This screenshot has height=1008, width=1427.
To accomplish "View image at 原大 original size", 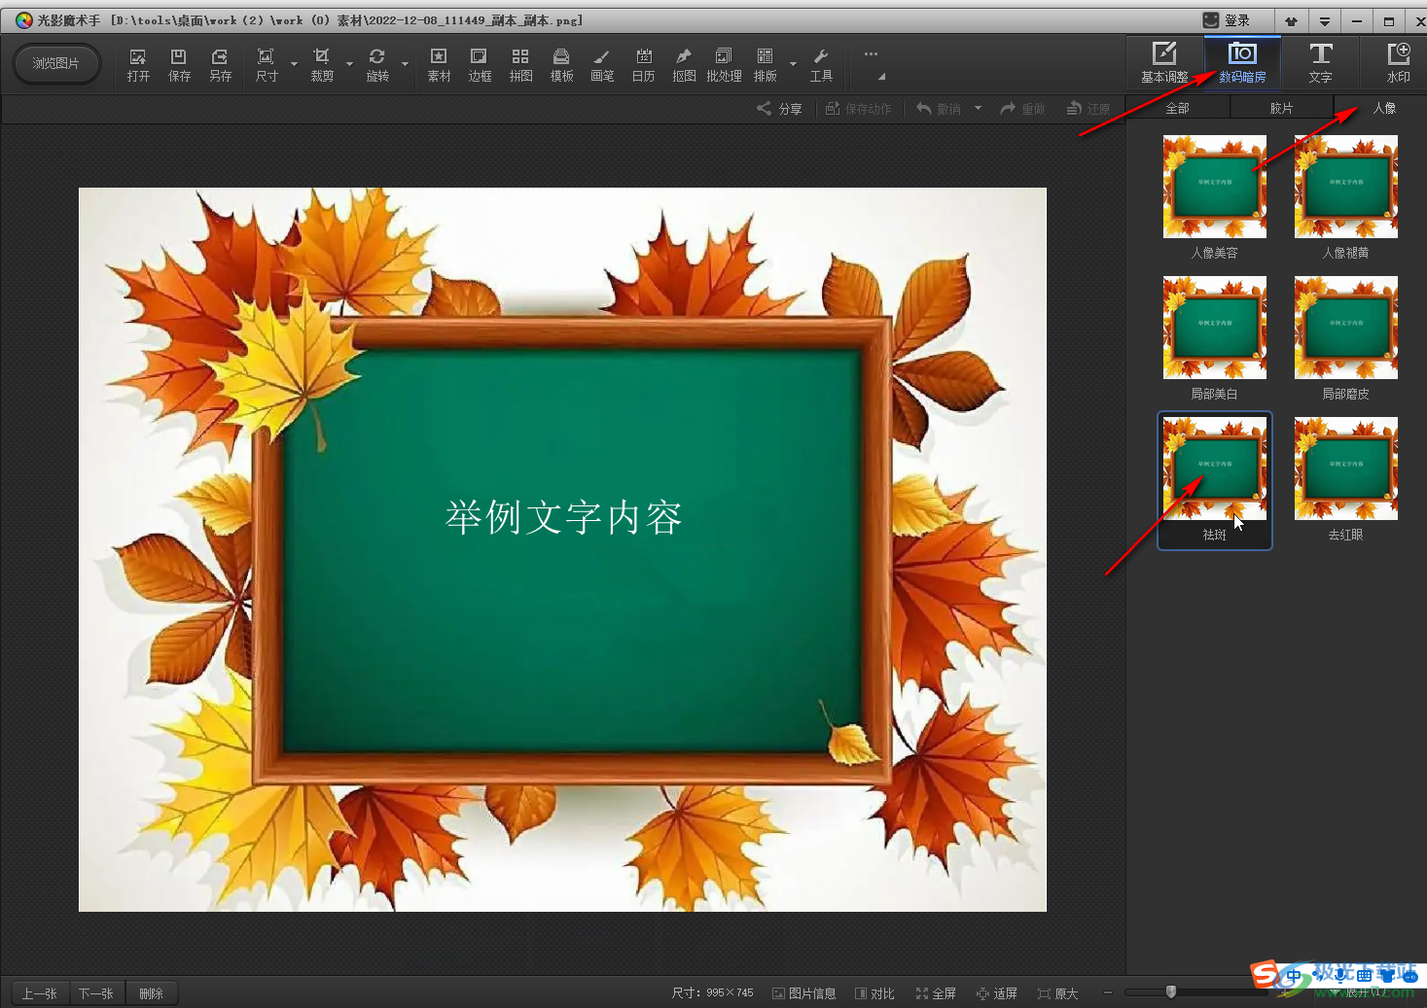I will point(1058,993).
